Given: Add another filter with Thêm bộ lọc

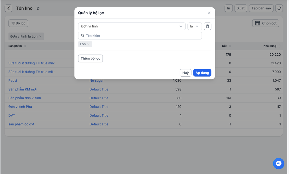Looking at the screenshot, I should point(90,58).
